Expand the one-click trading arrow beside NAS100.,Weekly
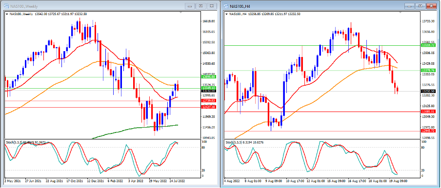This screenshot has height=188, width=441. coord(7,14)
